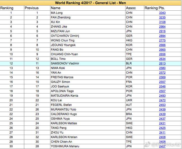Image resolution: width=182 pixels, height=149 pixels.
Task: Select the name JEOUNG Youngsik
Action: (x=63, y=45)
